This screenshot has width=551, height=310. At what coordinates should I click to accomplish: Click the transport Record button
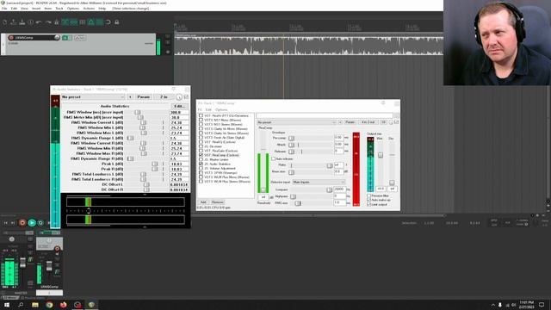click(22, 223)
